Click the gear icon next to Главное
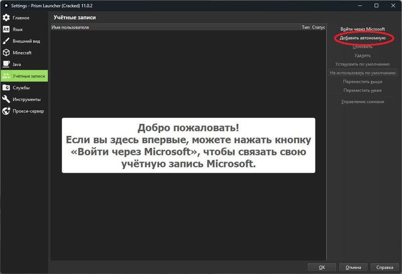Screen dimensions: 402x274 [6, 18]
